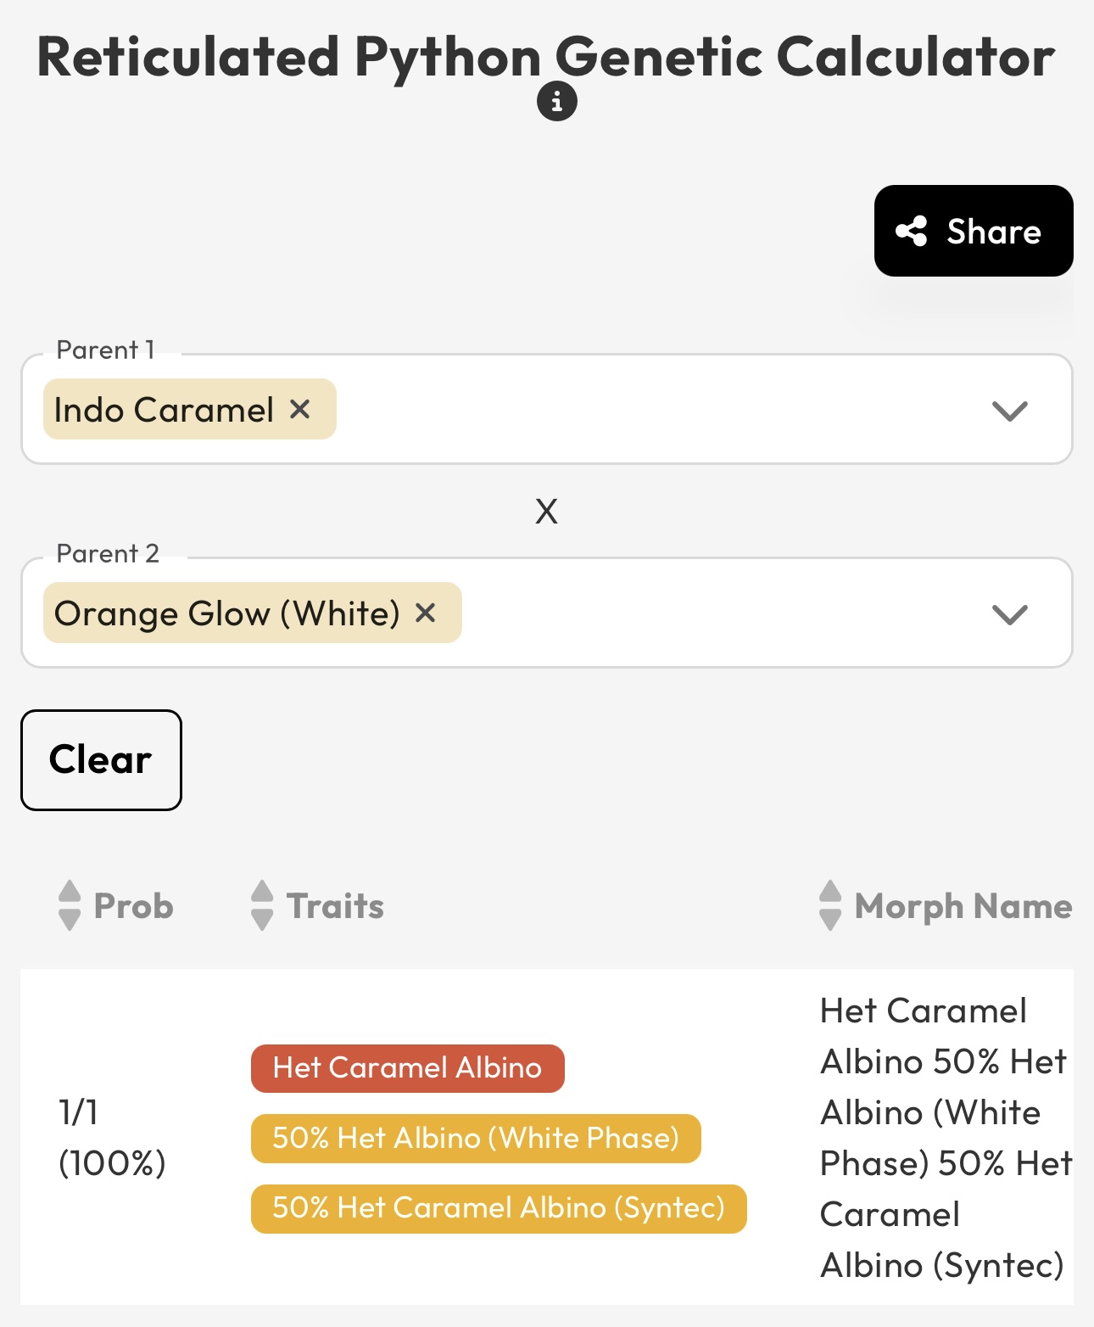Click the Morph Name column header
1094x1327 pixels.
tap(963, 906)
